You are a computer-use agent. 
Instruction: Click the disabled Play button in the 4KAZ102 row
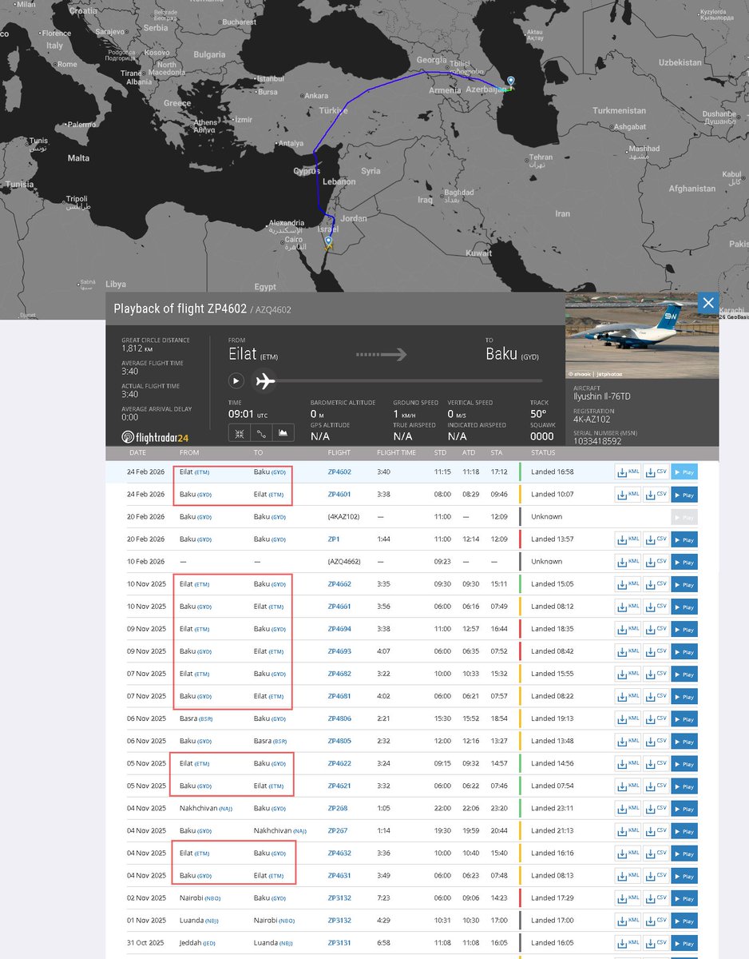[x=684, y=517]
